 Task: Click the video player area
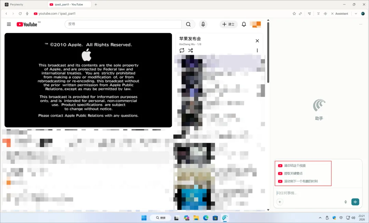click(x=88, y=80)
